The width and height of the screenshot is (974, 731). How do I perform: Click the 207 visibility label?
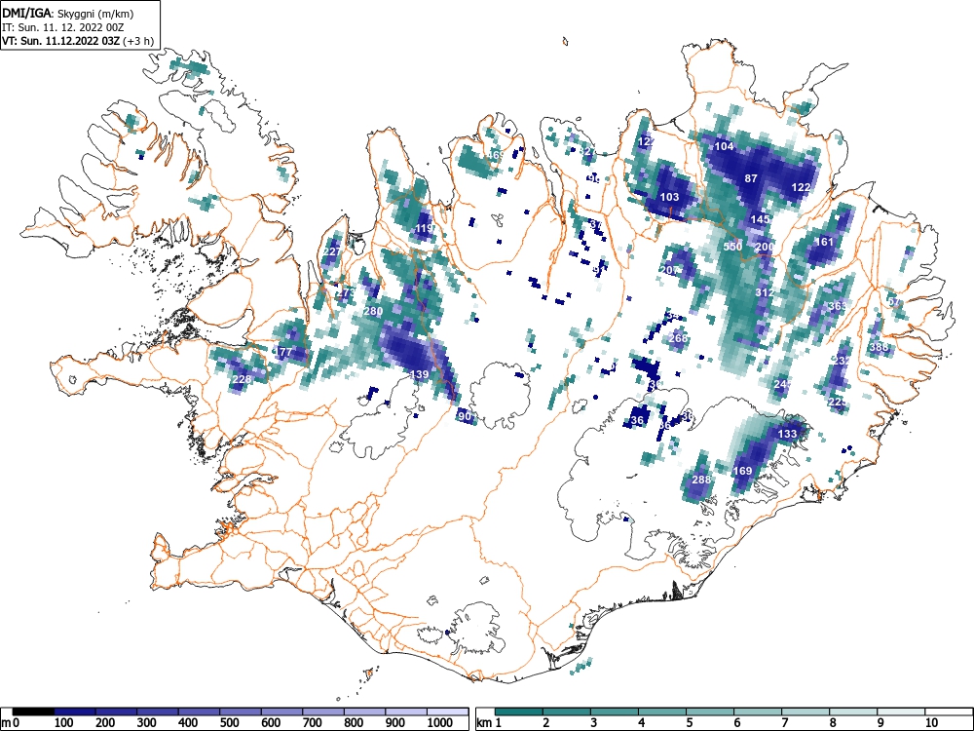coord(669,270)
